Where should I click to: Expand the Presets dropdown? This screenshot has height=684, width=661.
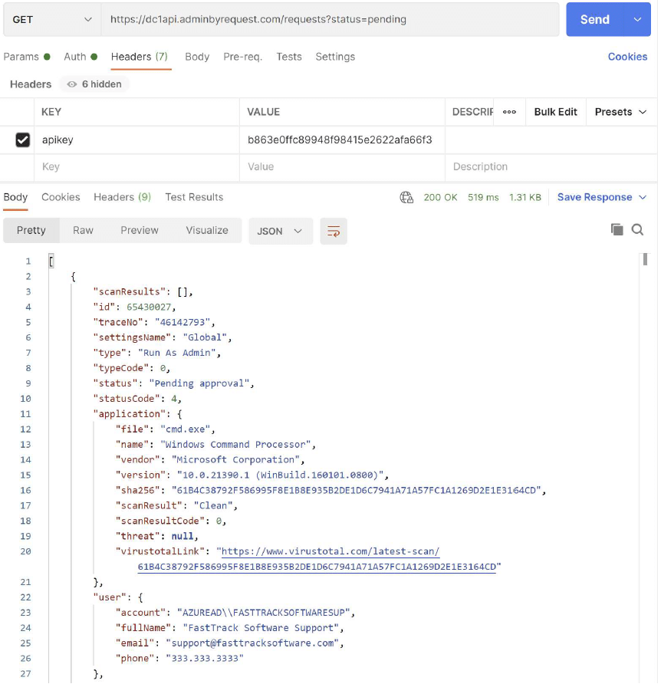pos(620,112)
